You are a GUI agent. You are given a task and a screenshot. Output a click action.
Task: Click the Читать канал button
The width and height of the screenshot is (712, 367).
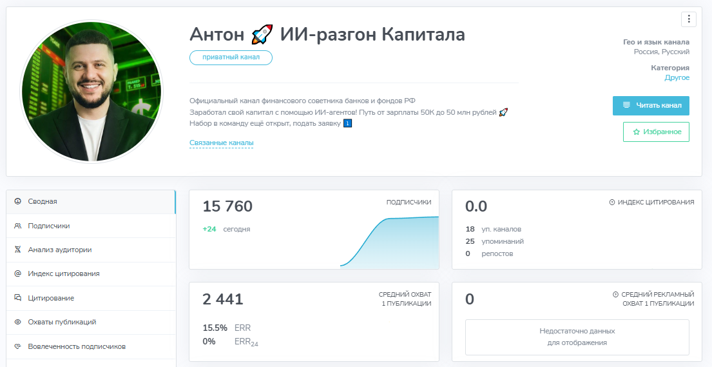651,106
